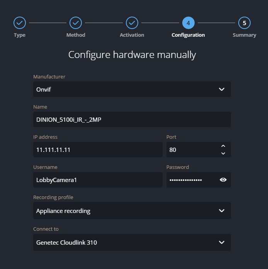Click the Manufacturer dropdown chevron

222,89
